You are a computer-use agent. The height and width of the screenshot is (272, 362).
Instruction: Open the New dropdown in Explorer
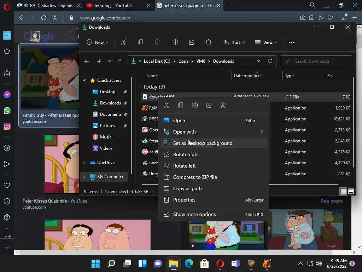97,42
